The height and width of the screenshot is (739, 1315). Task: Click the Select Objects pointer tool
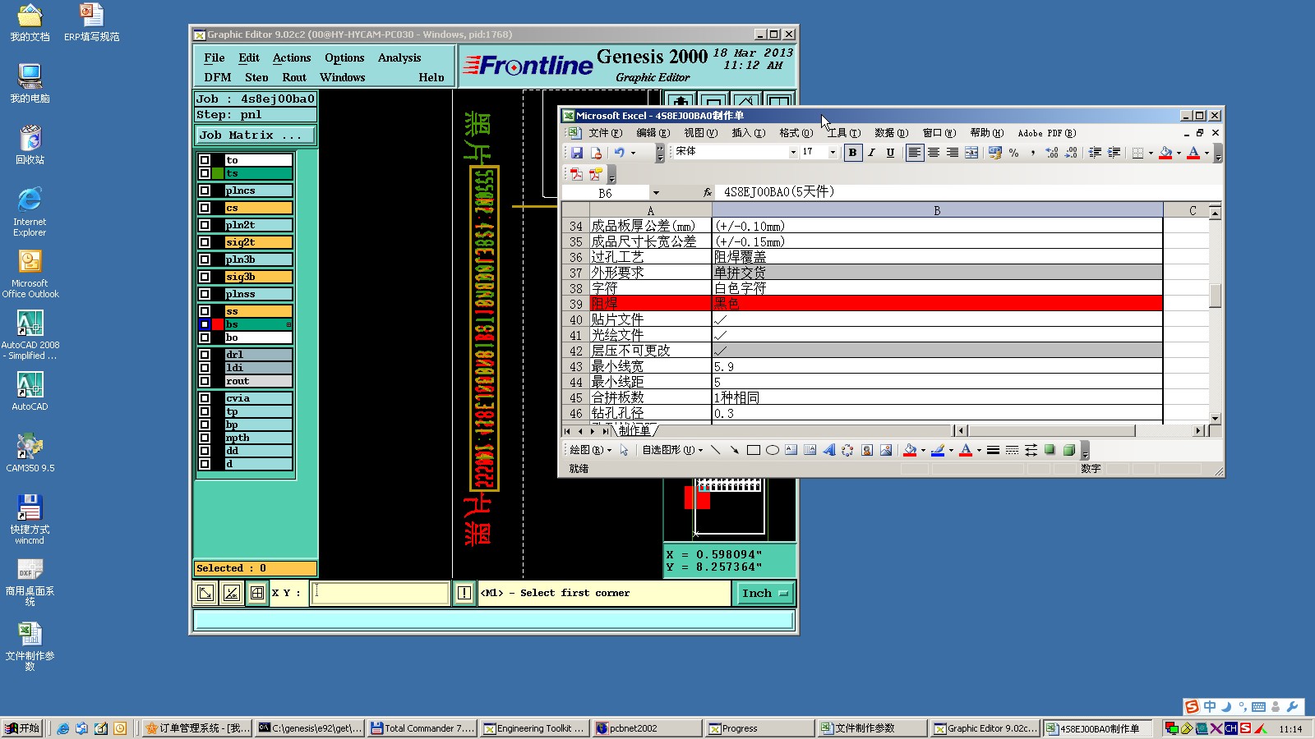[625, 450]
